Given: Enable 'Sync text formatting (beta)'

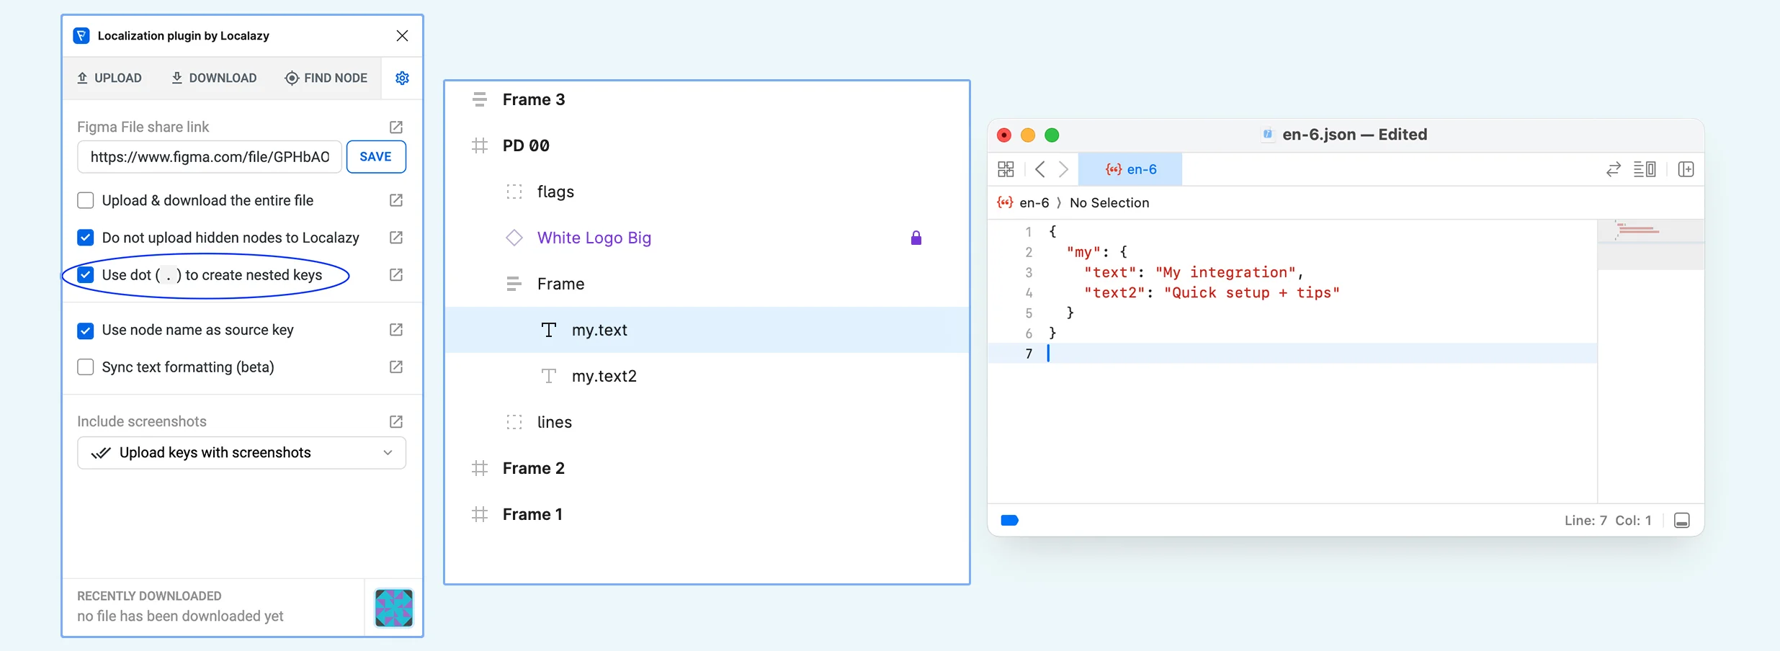Looking at the screenshot, I should pos(86,367).
